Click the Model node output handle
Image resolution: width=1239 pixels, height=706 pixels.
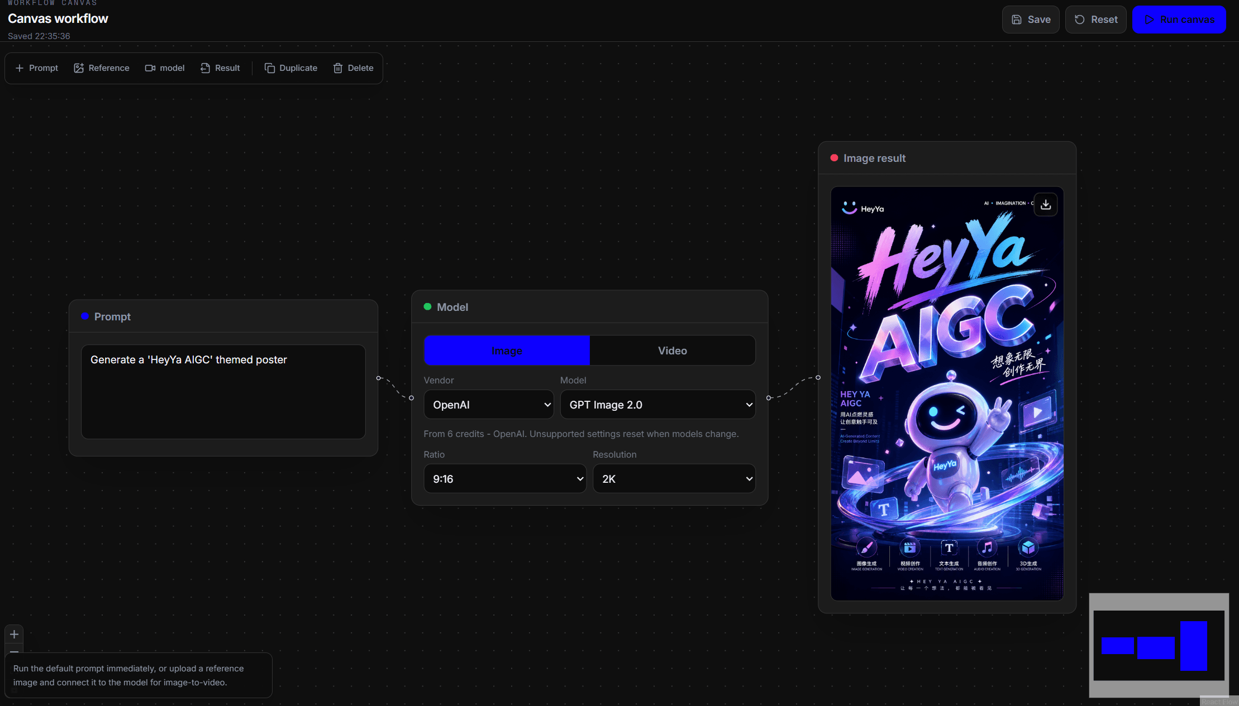(x=769, y=398)
